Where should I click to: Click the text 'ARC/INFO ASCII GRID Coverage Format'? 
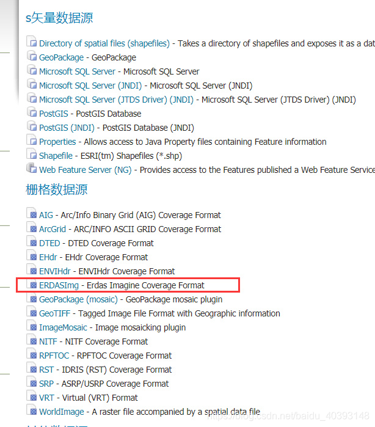[147, 229]
